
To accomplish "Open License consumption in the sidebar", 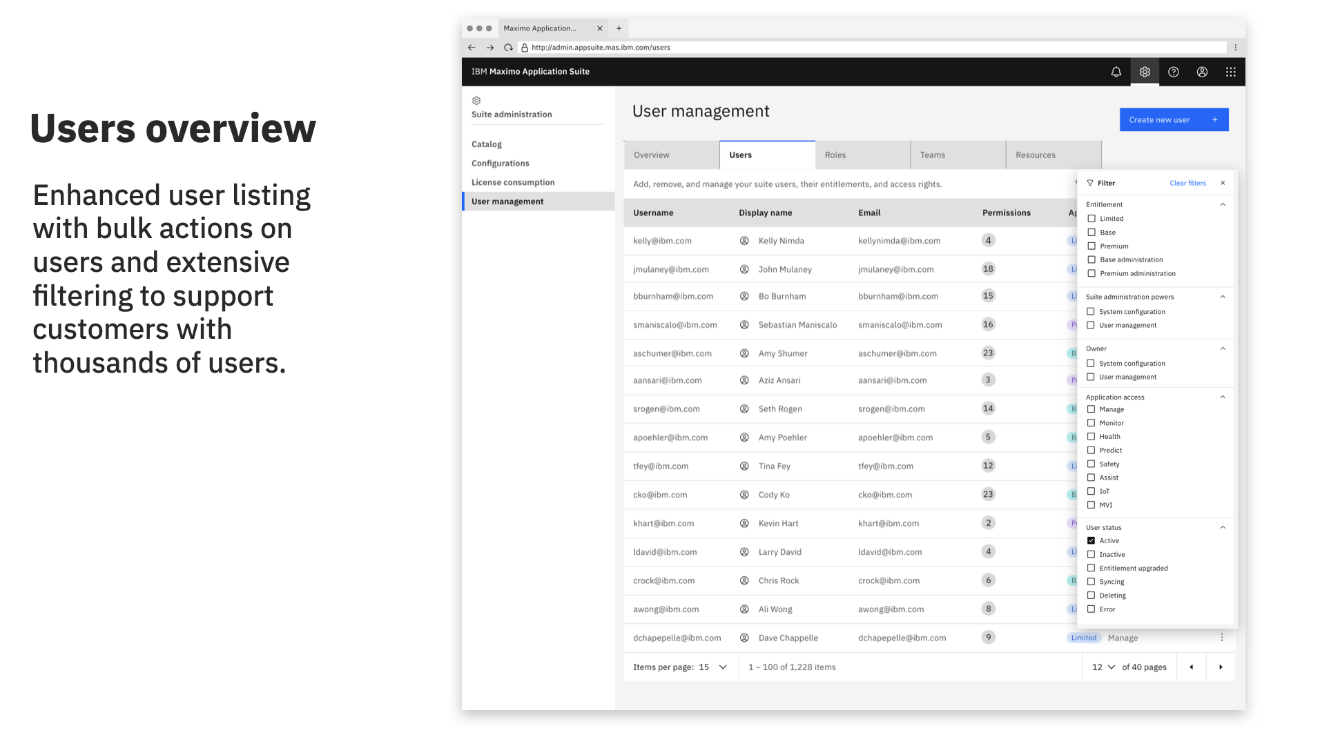I will tap(513, 182).
